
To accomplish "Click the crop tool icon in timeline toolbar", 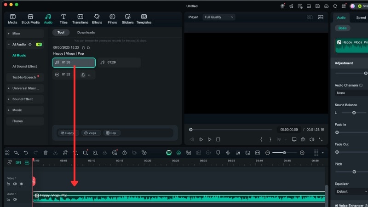I will (85, 153).
